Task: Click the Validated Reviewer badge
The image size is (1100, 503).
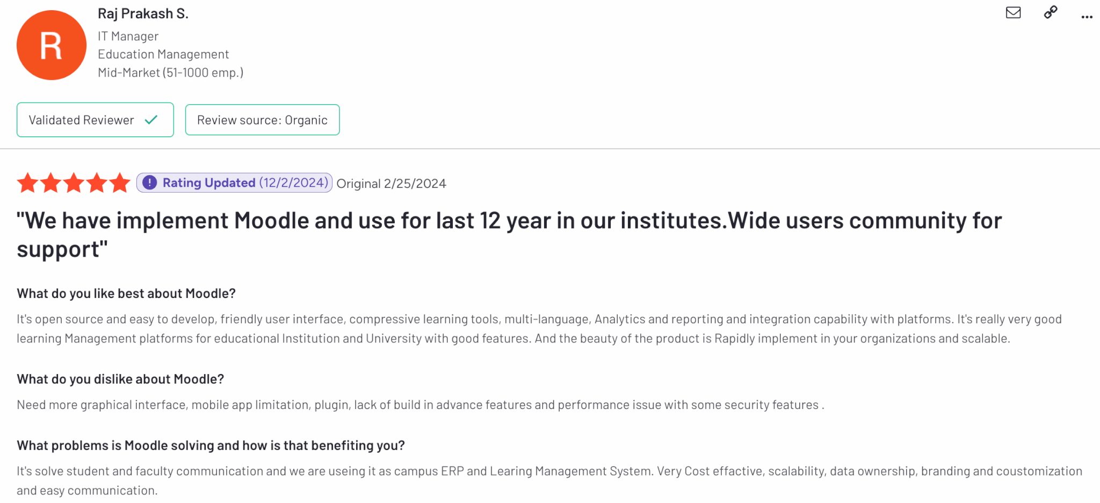Action: pos(82,120)
